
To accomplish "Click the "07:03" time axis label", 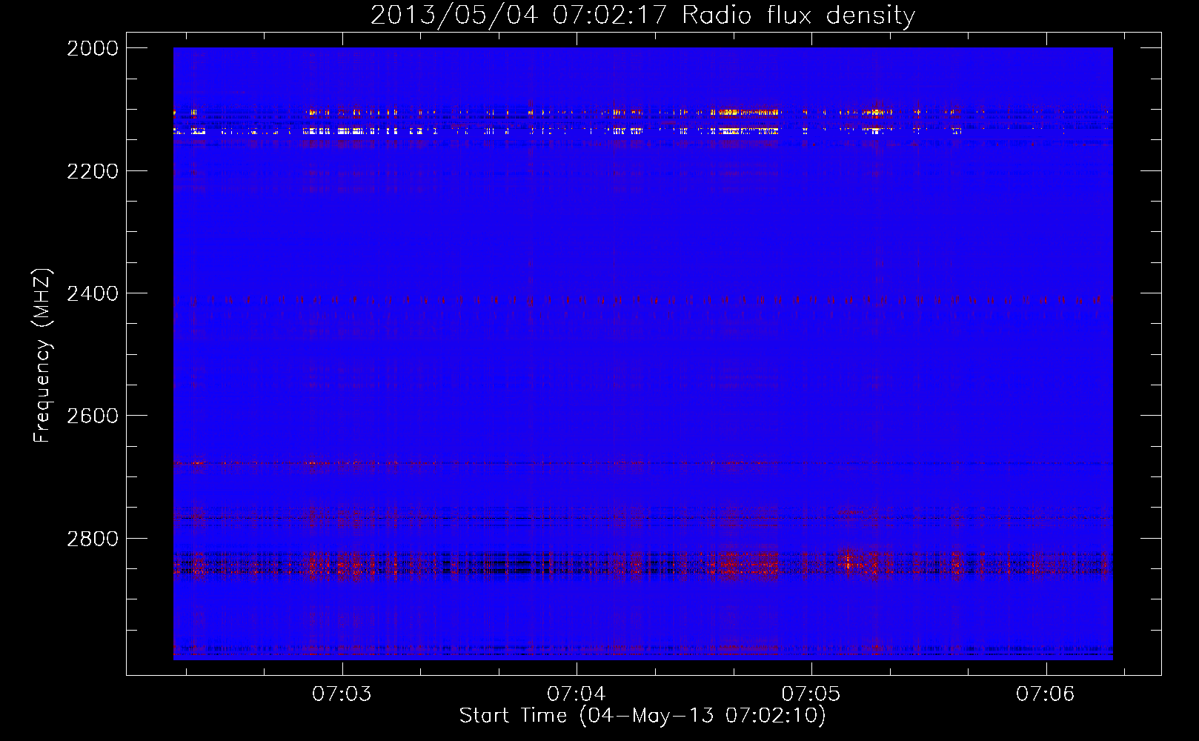I will (342, 694).
